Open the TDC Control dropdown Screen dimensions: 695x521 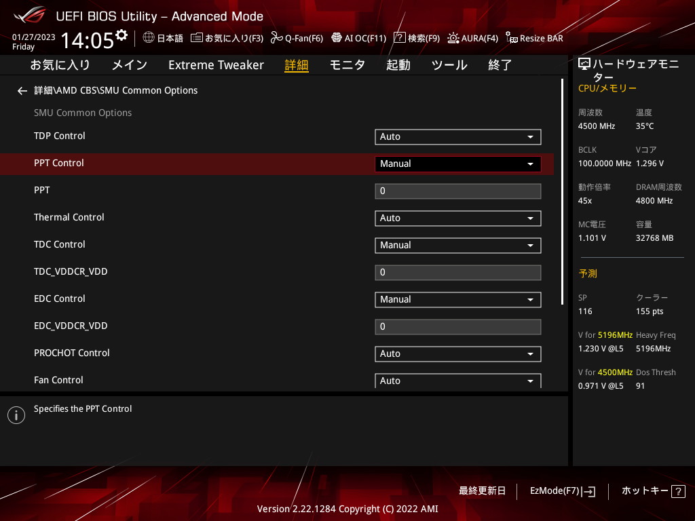click(x=458, y=246)
